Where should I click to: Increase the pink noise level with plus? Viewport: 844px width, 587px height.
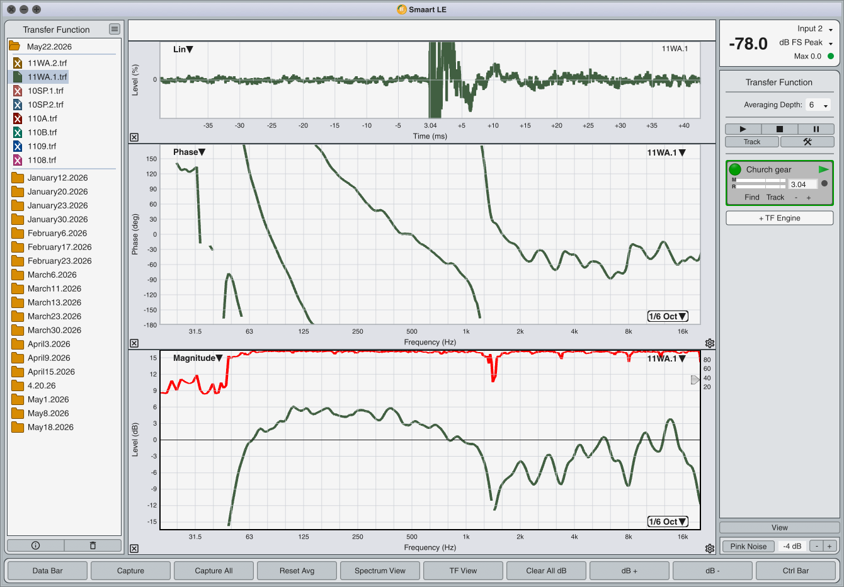830,546
